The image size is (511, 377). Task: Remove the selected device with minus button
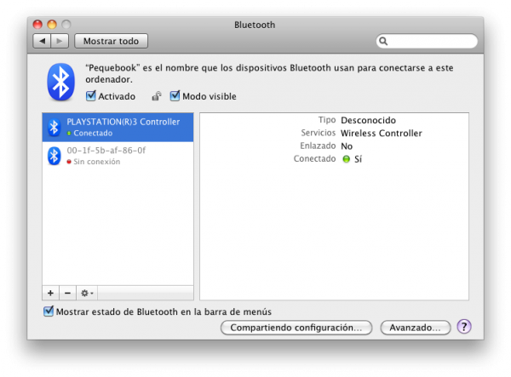point(67,293)
